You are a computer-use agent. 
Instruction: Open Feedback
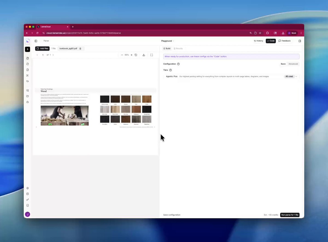(x=285, y=41)
